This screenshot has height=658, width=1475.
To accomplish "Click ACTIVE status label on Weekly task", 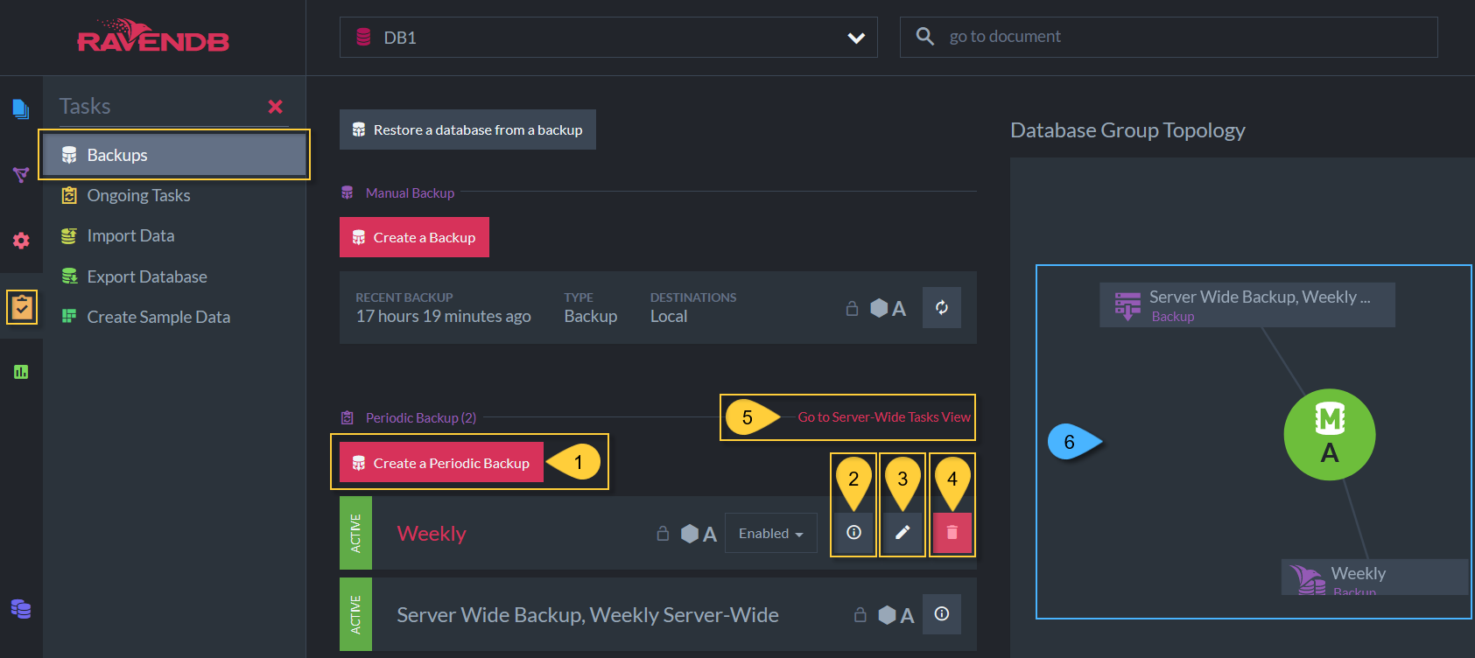I will (355, 534).
